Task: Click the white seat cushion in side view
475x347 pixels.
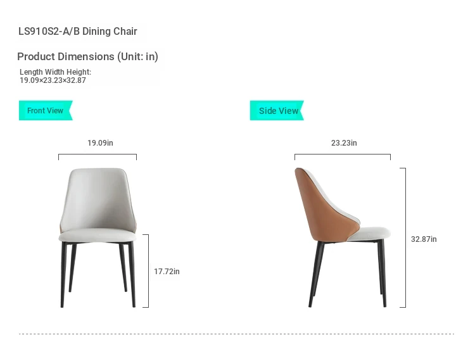Action: pos(371,234)
